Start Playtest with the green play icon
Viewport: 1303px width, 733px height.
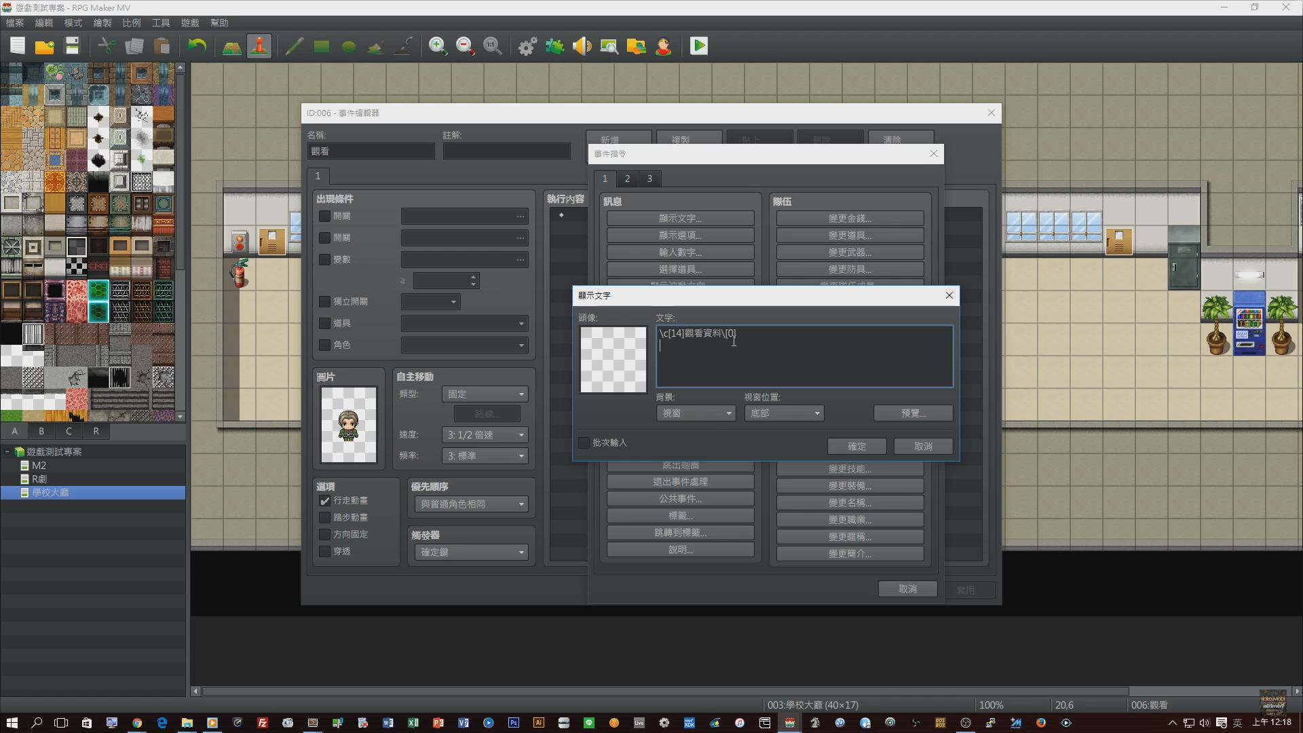[x=699, y=46]
